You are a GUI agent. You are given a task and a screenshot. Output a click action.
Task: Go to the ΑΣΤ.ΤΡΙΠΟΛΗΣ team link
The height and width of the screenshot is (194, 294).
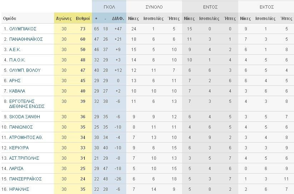[24, 158]
